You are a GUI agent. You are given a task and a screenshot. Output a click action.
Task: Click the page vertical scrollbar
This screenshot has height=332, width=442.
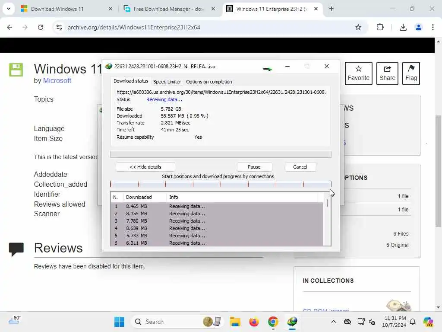coord(438,171)
